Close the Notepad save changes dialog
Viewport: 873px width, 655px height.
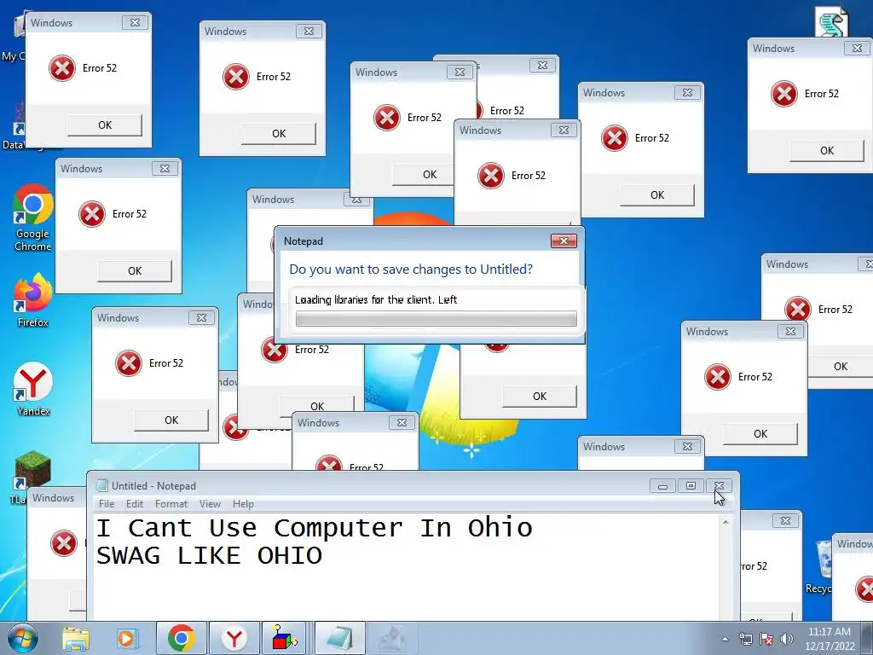564,241
